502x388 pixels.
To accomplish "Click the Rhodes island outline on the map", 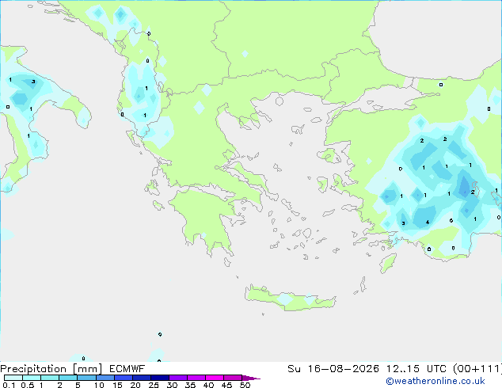I will (x=388, y=263).
